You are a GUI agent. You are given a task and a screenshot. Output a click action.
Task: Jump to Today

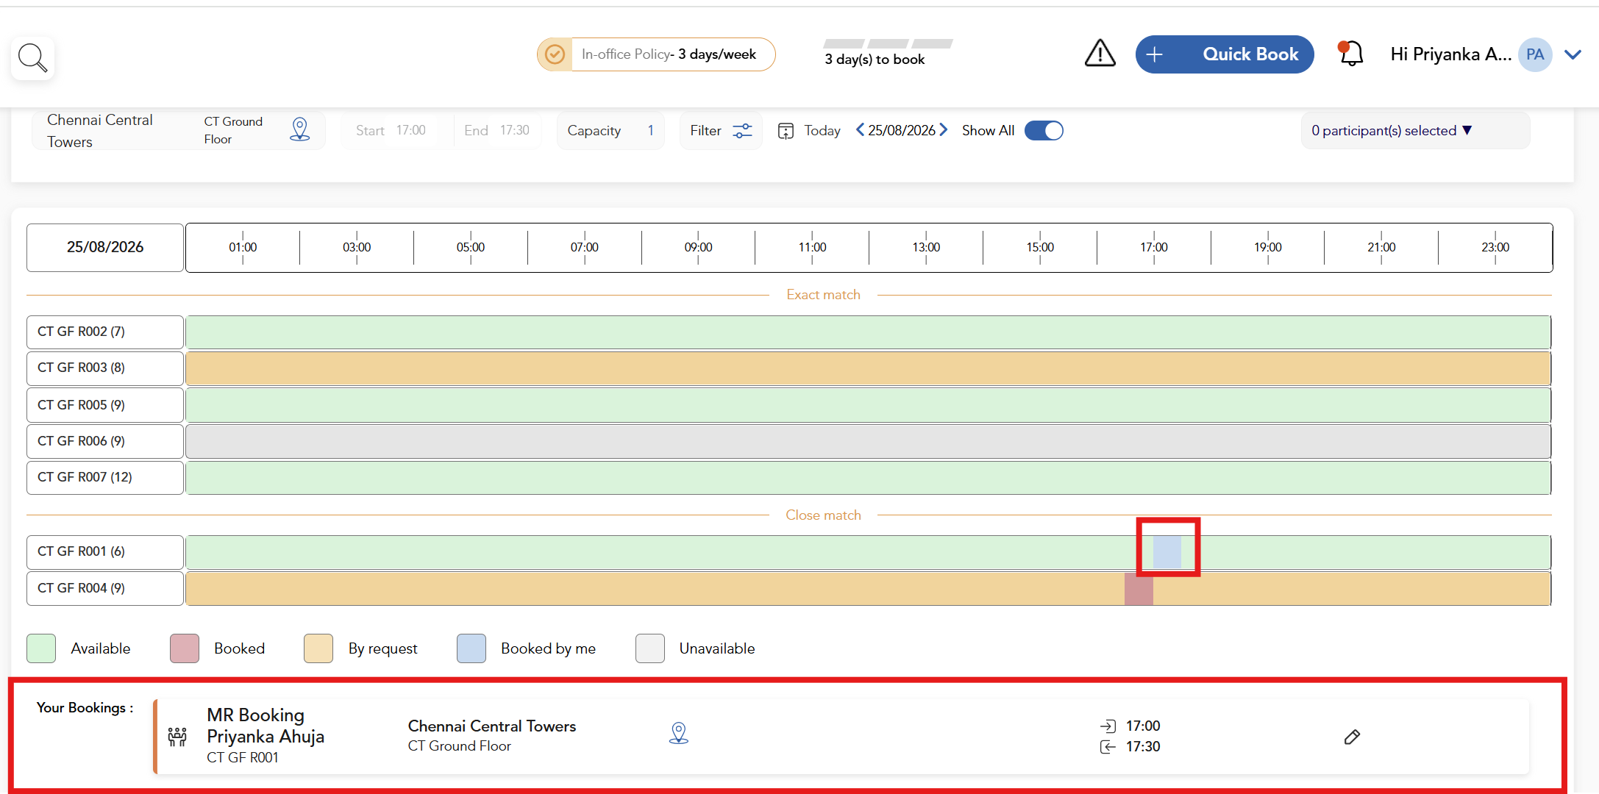click(822, 131)
